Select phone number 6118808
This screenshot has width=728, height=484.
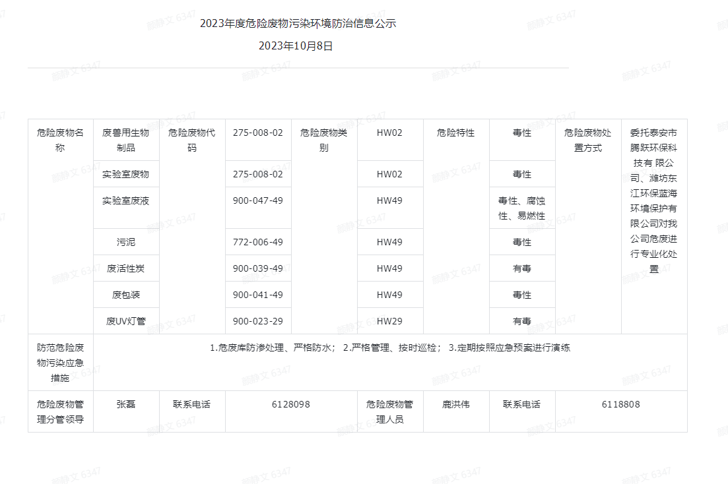[620, 404]
